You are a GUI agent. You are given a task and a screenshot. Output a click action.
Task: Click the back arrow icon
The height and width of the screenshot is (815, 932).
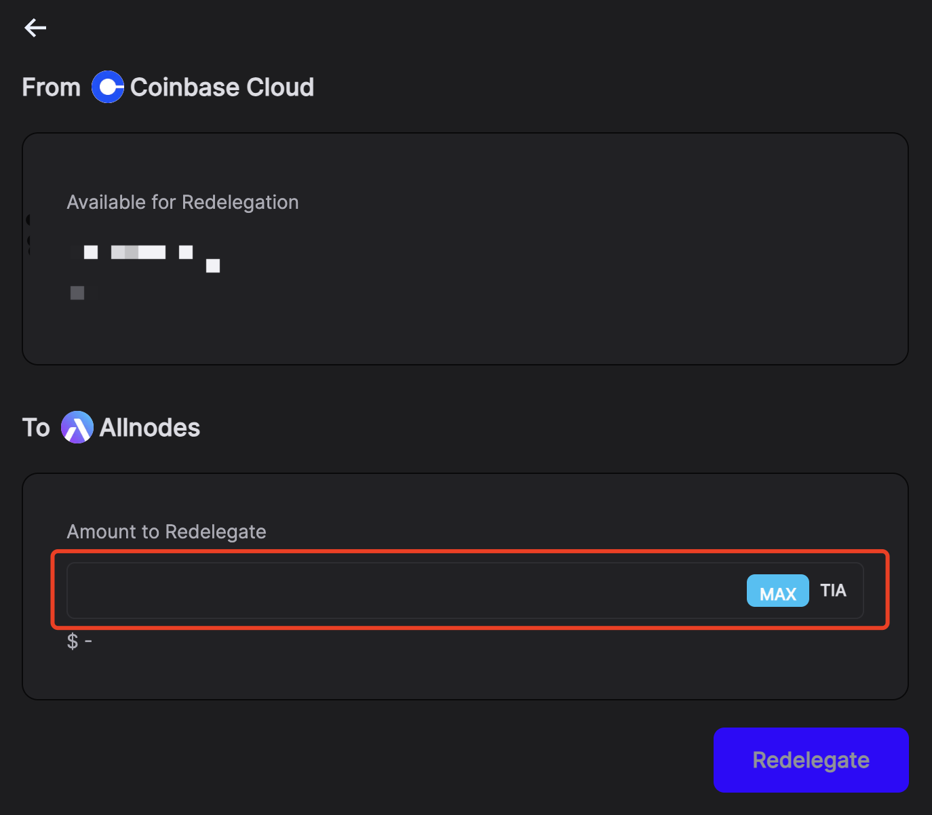[35, 28]
